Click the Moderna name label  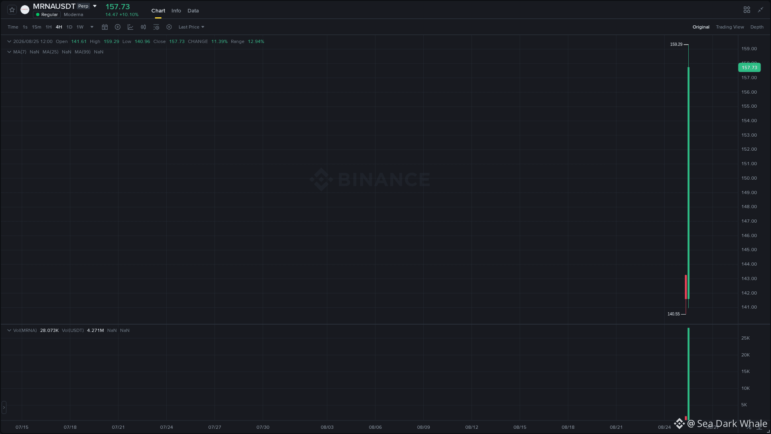click(73, 14)
